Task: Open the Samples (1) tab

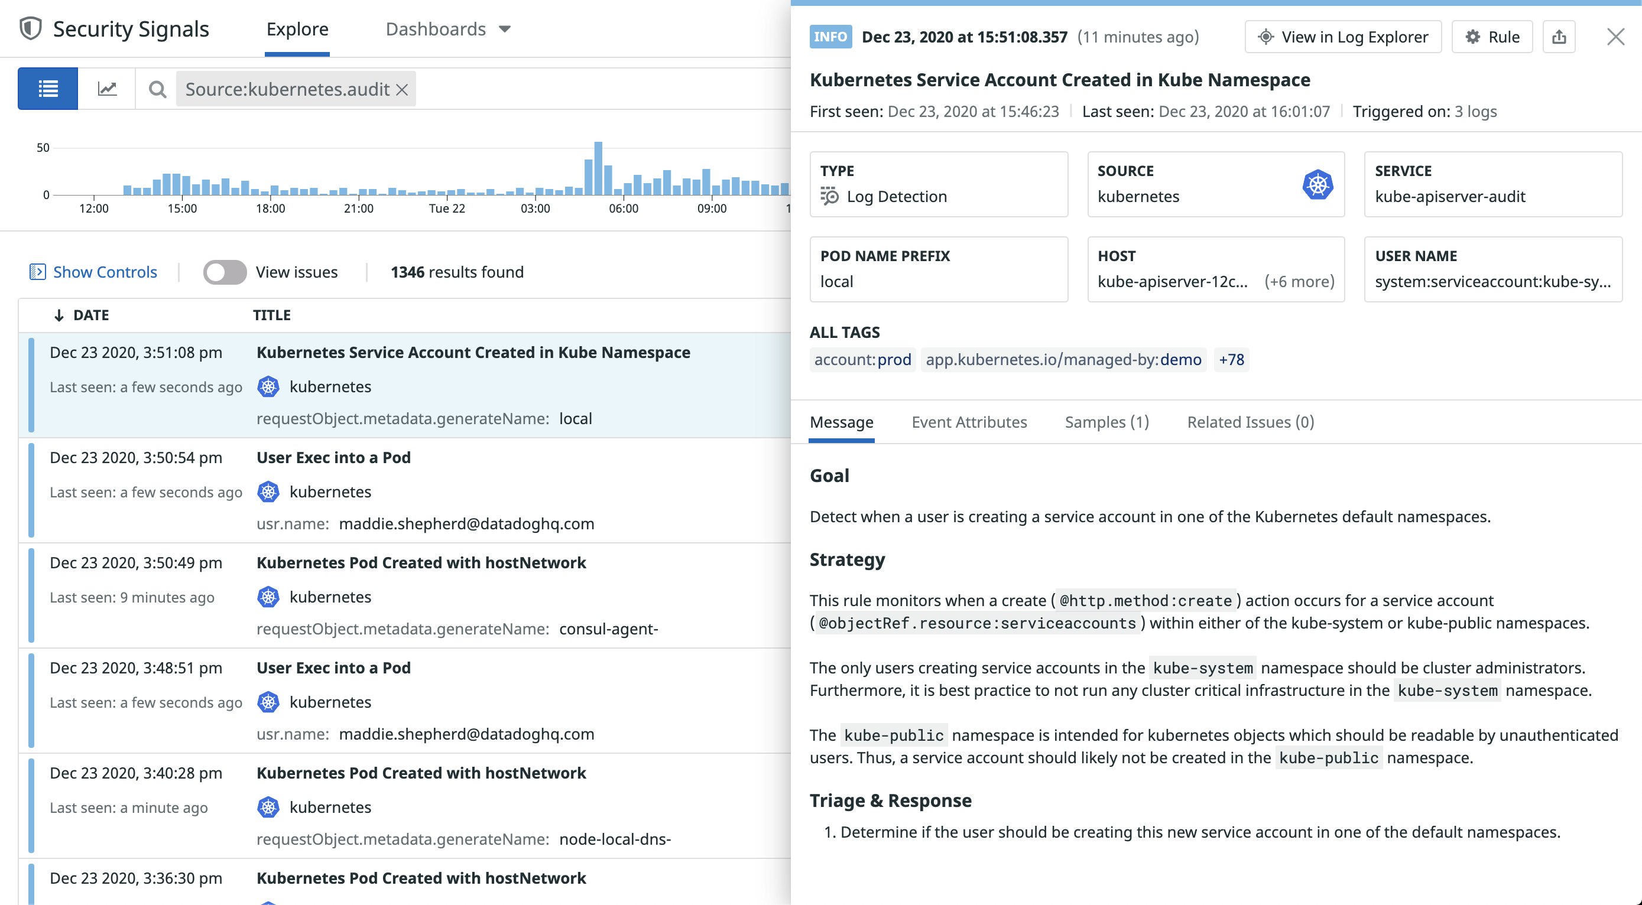Action: (1106, 422)
